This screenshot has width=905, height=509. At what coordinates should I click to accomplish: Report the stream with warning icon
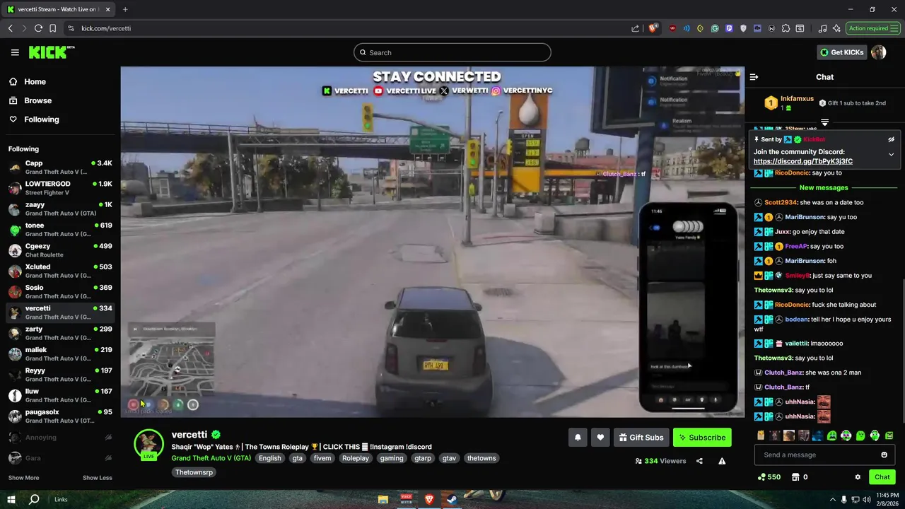click(x=722, y=461)
